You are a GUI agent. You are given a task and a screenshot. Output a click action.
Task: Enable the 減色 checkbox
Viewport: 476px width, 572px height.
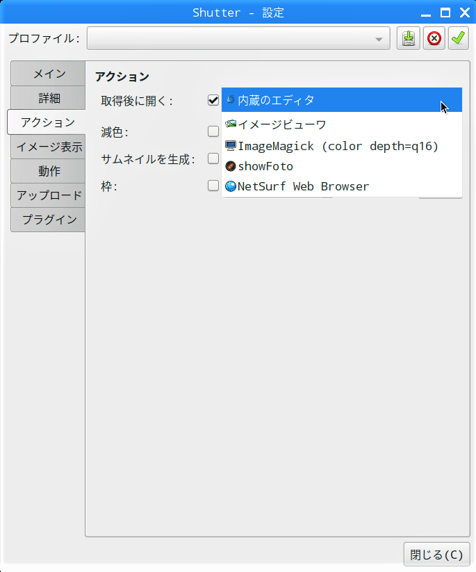pyautogui.click(x=213, y=131)
